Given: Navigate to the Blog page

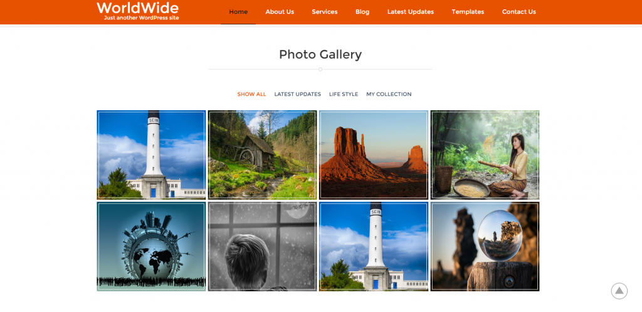Looking at the screenshot, I should coord(362,12).
